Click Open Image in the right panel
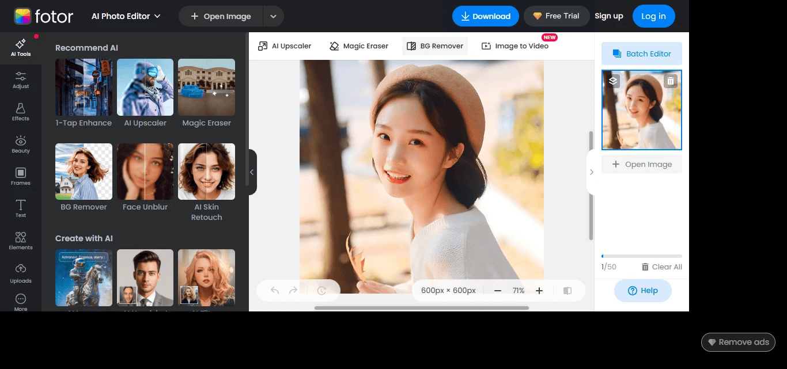Image resolution: width=787 pixels, height=369 pixels. [642, 164]
